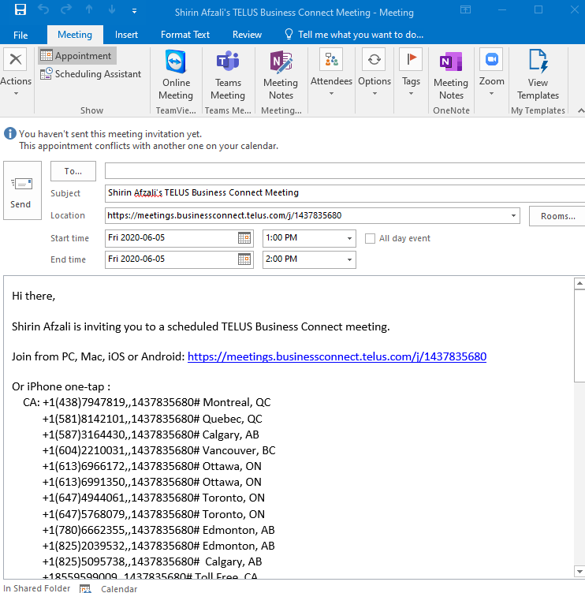Expand the Location dropdown arrow
The width and height of the screenshot is (585, 593).
point(513,215)
